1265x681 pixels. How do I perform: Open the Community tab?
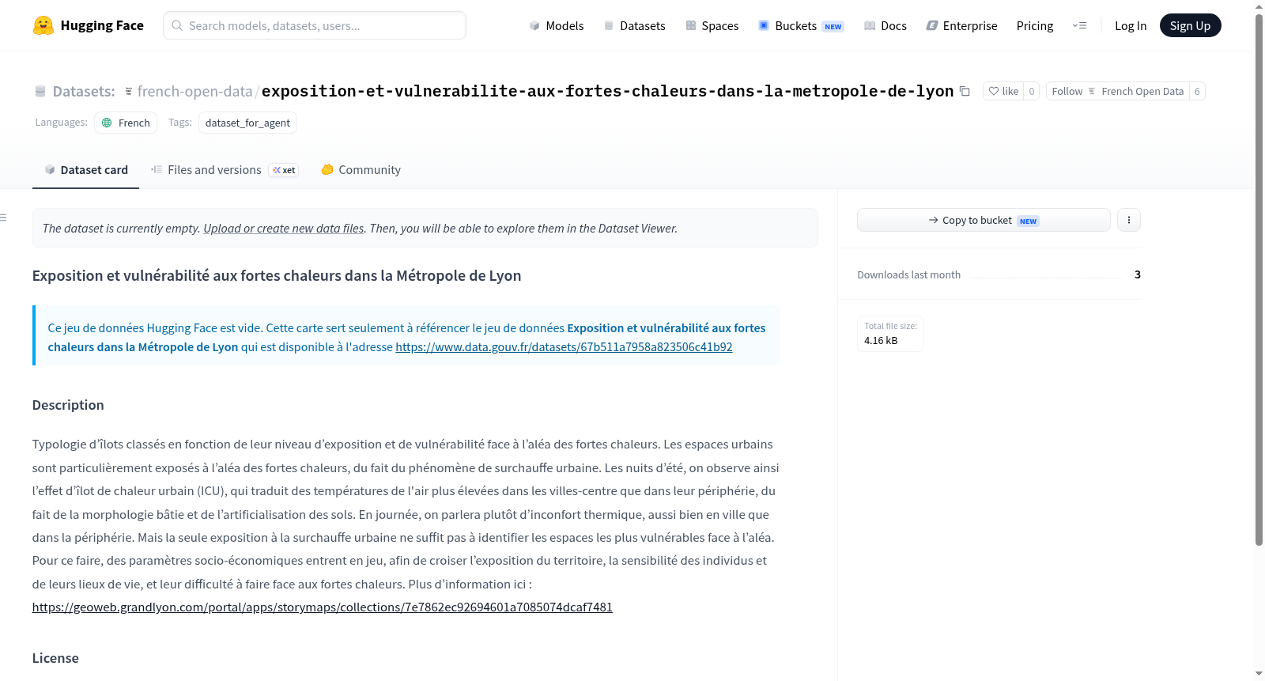coord(361,170)
